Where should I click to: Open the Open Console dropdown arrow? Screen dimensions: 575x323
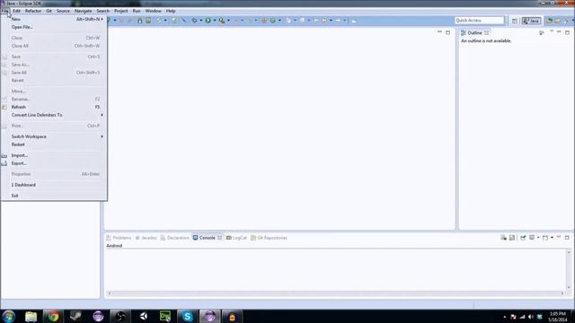tap(552, 238)
